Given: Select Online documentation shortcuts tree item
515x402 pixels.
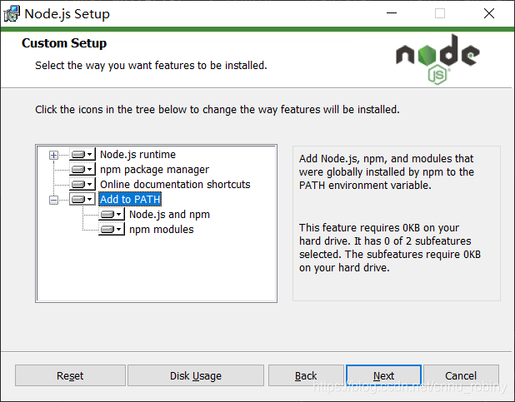Looking at the screenshot, I should [175, 185].
